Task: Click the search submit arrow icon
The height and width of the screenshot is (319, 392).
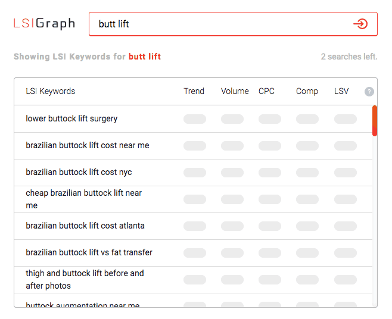Action: (x=360, y=24)
